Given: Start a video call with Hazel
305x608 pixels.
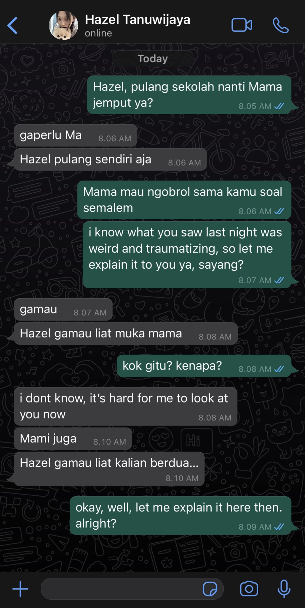Looking at the screenshot, I should tap(242, 25).
